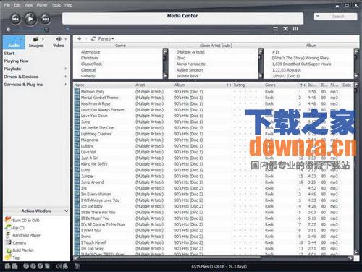Open the Player menu

42,5
